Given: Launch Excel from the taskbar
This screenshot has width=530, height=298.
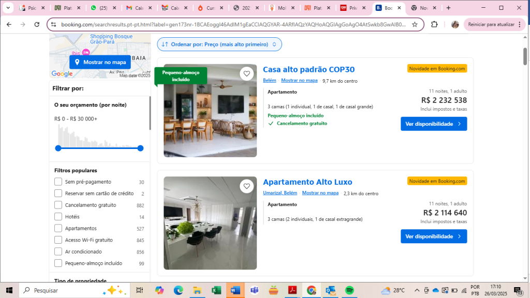Looking at the screenshot, I should [x=216, y=290].
